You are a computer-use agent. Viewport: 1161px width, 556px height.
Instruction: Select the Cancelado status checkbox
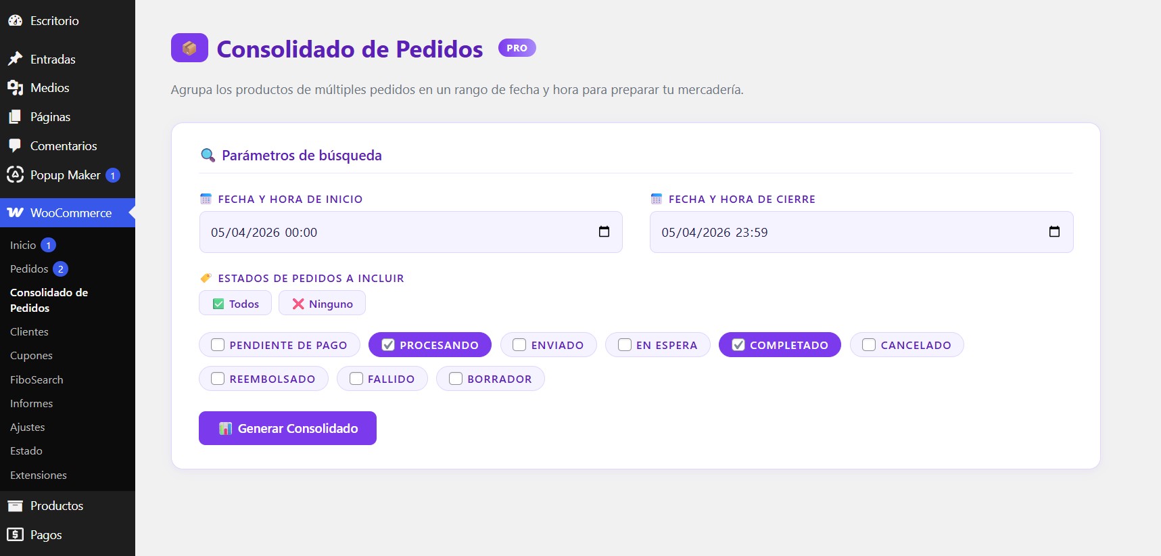(869, 345)
